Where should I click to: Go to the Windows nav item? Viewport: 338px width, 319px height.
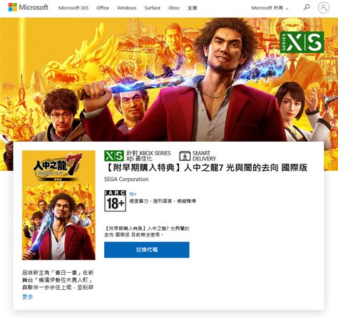[x=127, y=8]
